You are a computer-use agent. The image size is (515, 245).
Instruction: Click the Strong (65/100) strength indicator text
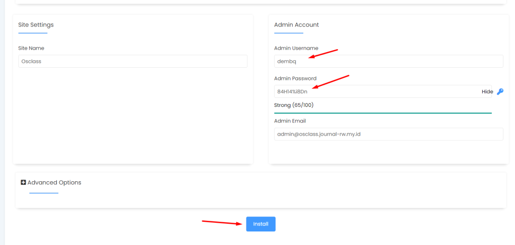[x=294, y=105]
